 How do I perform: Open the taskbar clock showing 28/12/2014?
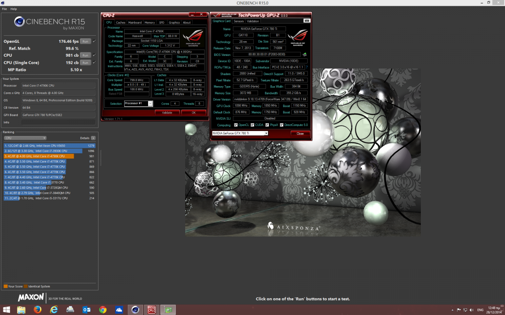(494, 310)
